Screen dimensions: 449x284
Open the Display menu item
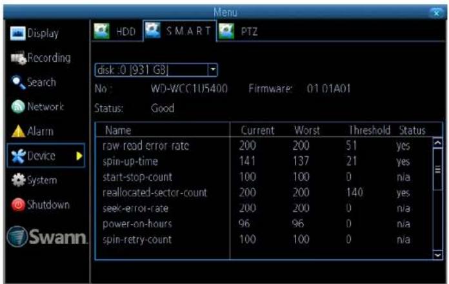click(x=43, y=34)
